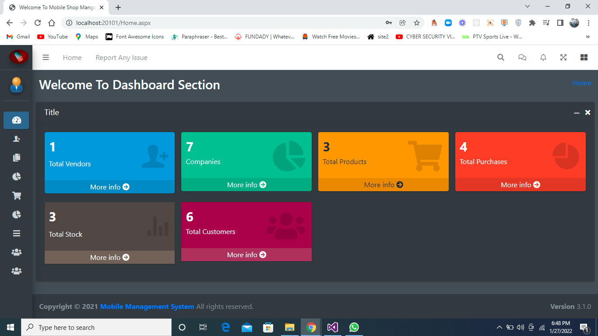
Task: Open the notifications bell icon
Action: click(x=543, y=57)
